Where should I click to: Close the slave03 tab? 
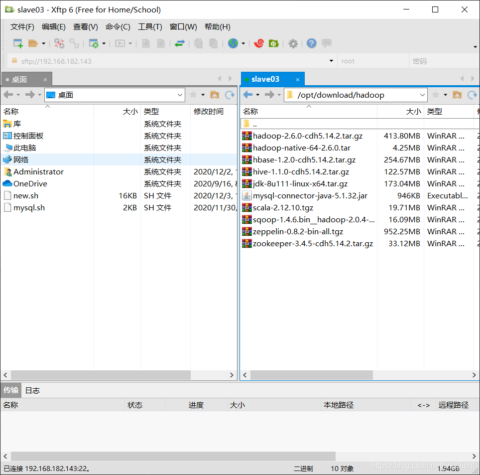coord(298,80)
